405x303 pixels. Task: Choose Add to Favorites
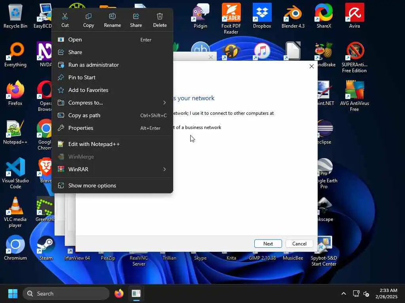[112, 90]
